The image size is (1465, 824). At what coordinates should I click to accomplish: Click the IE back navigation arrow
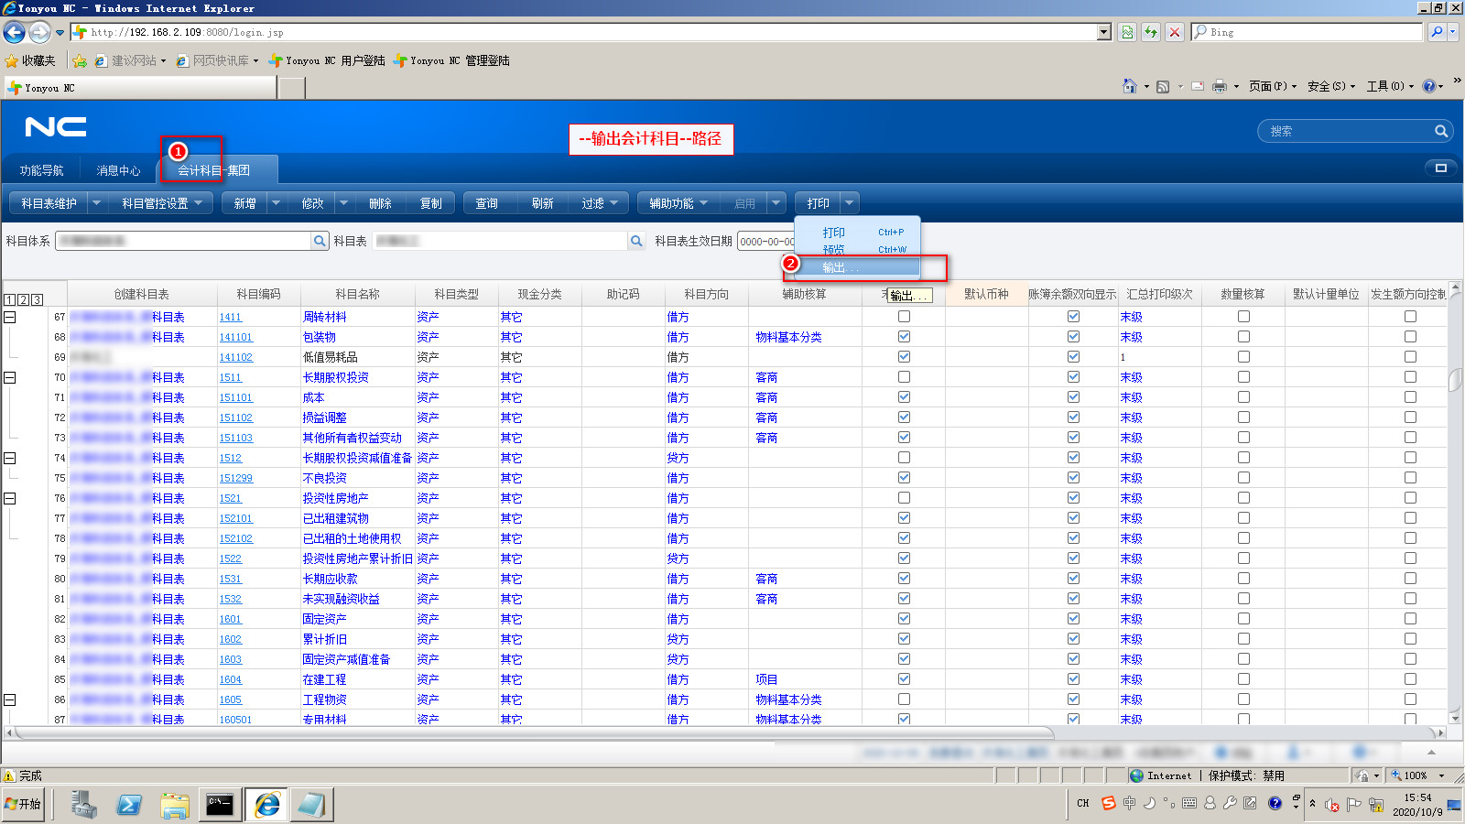(14, 32)
